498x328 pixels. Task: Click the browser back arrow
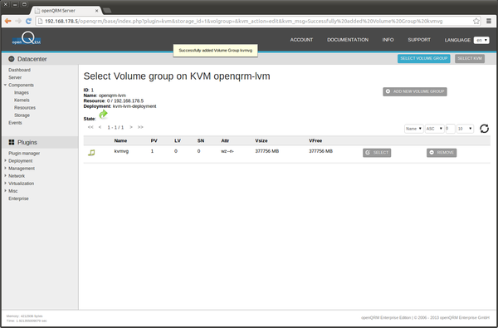pyautogui.click(x=8, y=21)
